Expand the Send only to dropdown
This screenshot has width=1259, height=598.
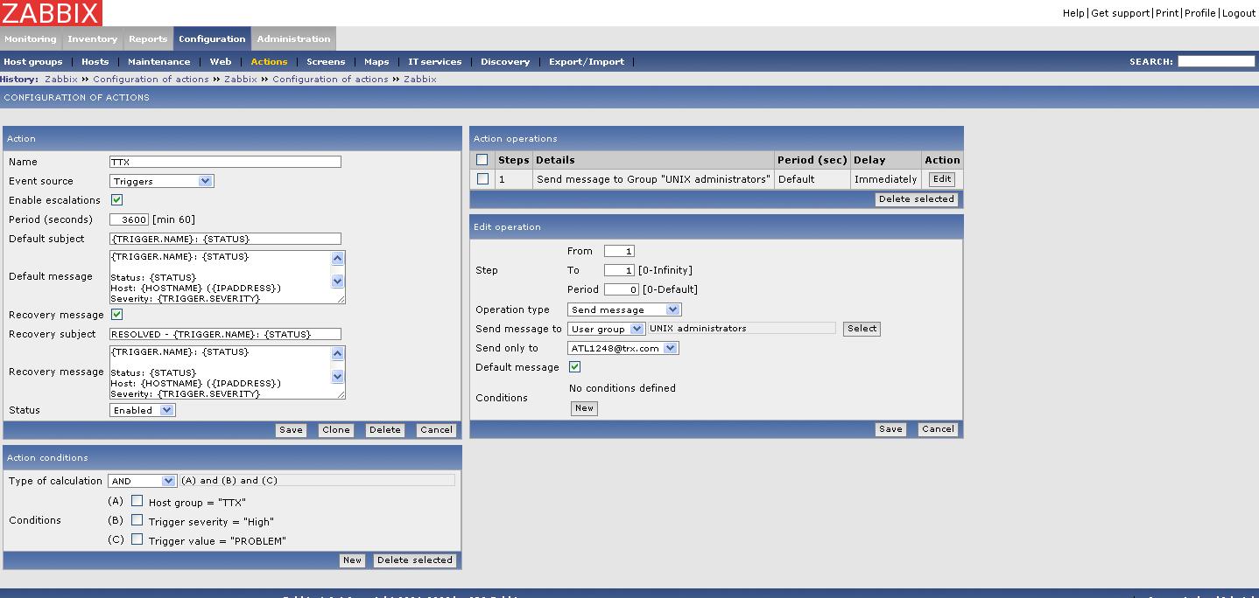pos(622,348)
